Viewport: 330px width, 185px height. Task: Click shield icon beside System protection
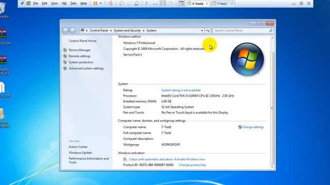point(65,62)
